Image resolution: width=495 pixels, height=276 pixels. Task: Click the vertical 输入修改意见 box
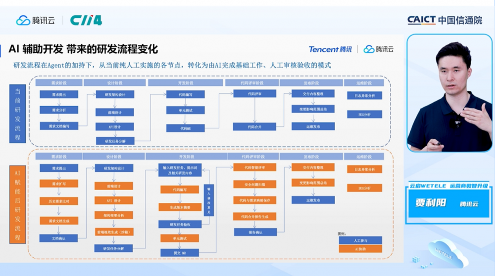pos(208,199)
